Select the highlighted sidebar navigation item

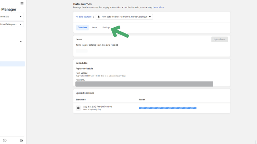12,64
